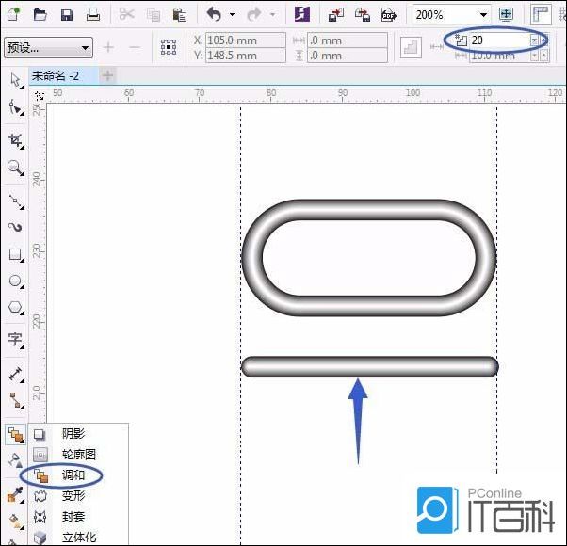Activate the Text tool (字)

(15, 338)
